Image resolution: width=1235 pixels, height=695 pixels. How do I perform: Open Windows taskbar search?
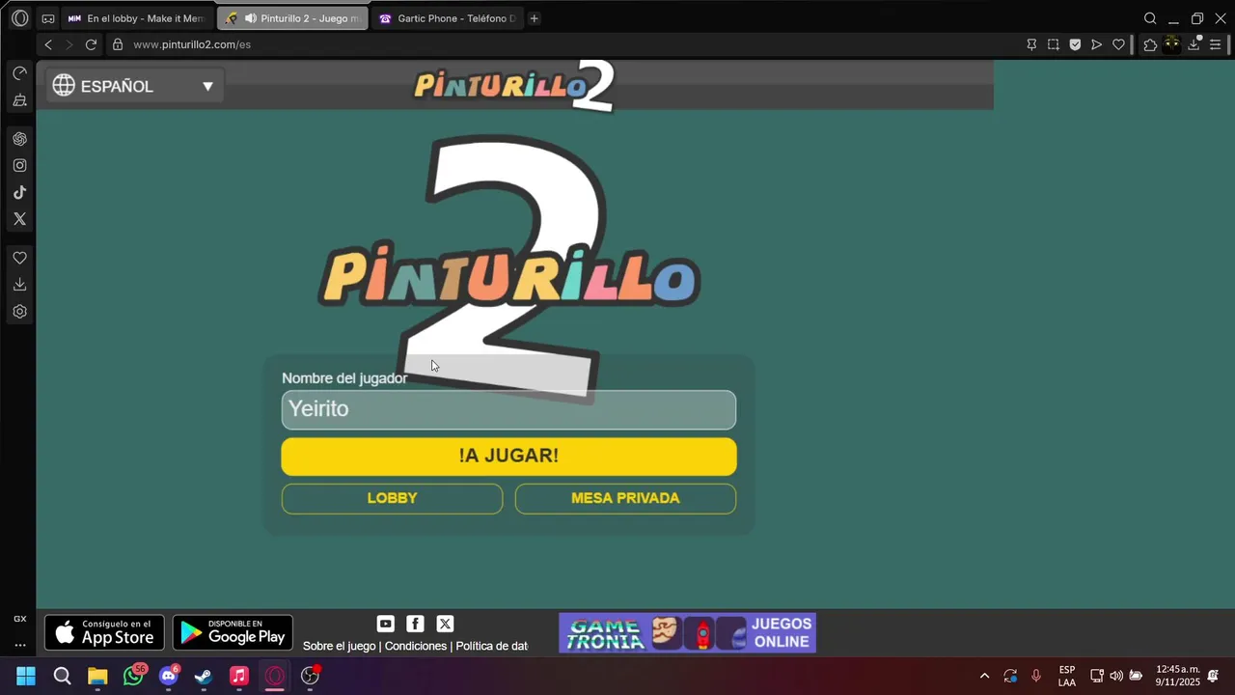(x=62, y=676)
